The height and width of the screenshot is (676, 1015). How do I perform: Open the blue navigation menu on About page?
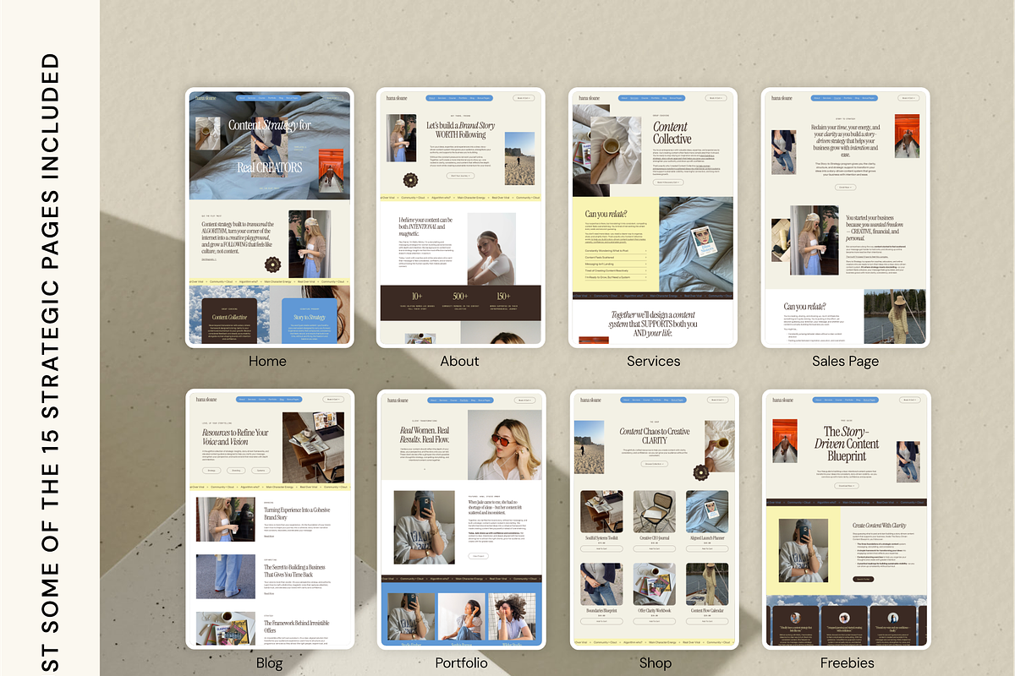(x=461, y=98)
